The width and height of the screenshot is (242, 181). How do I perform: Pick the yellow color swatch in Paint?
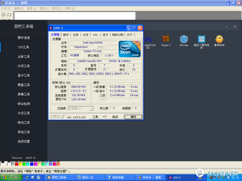click(20, 164)
